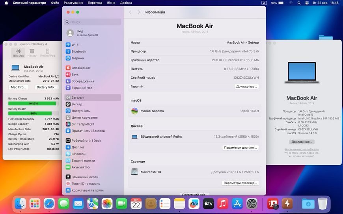Open the Довідка menu

(x=126, y=3)
